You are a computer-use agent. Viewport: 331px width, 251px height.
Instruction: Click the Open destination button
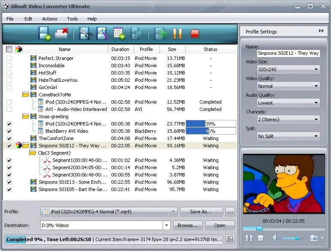coord(220,225)
